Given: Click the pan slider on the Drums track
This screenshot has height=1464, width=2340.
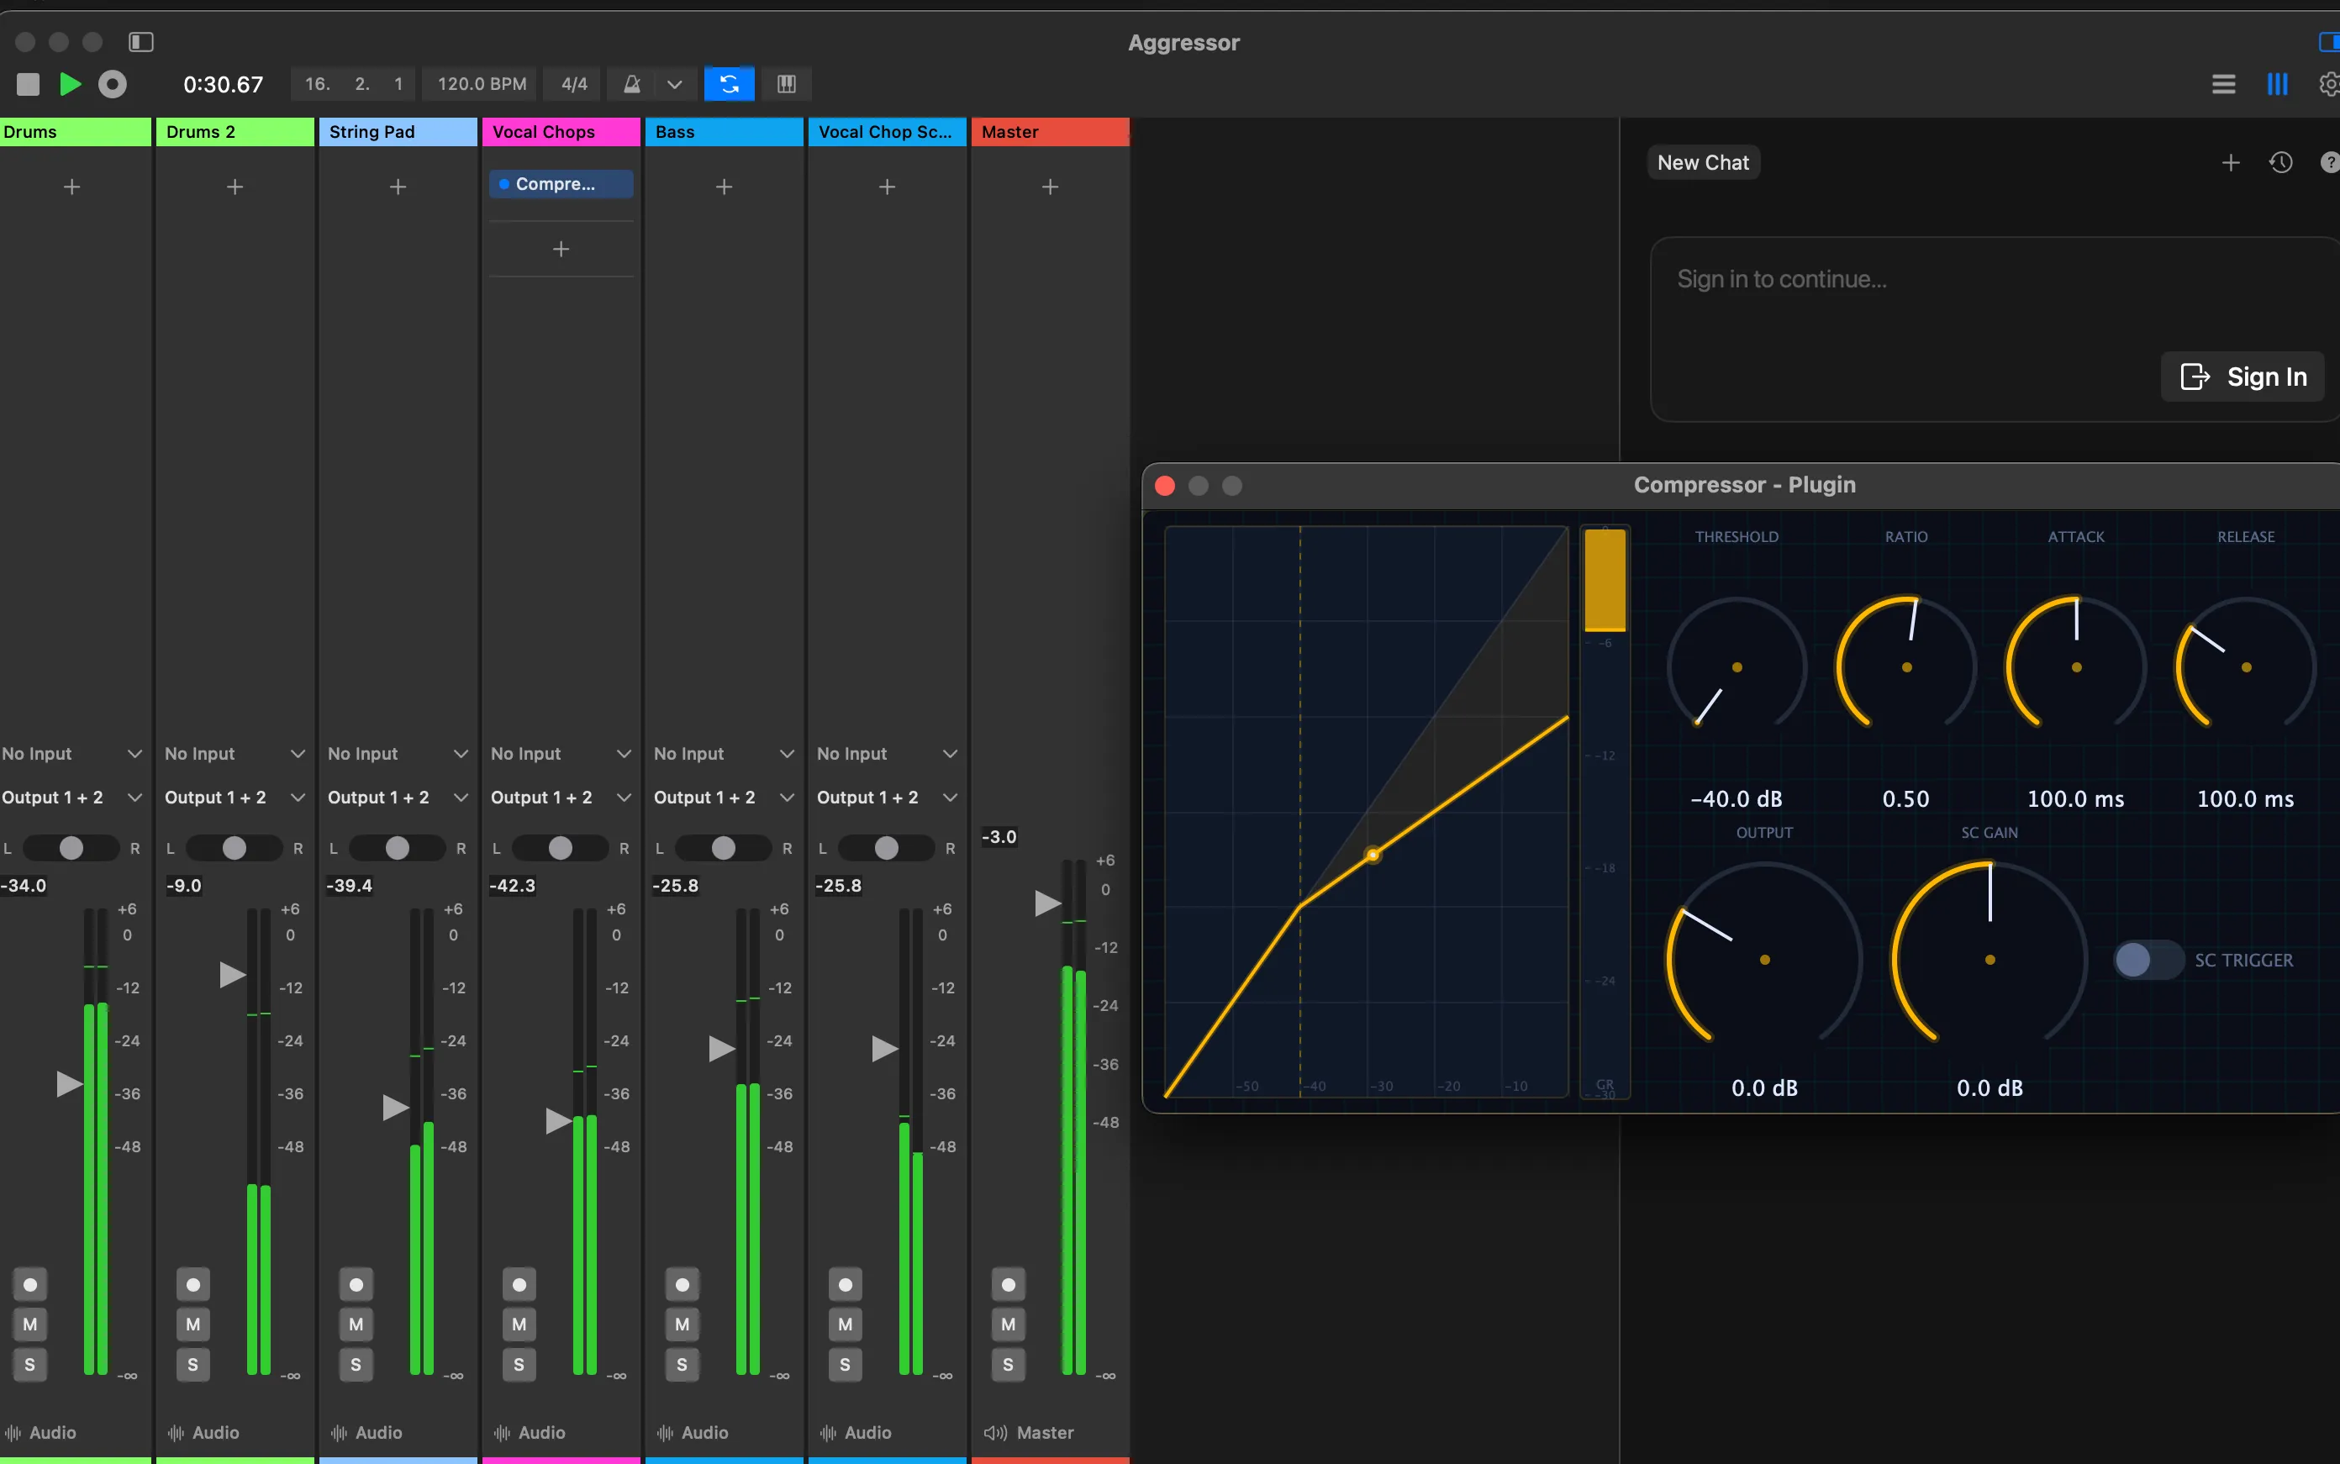Looking at the screenshot, I should (71, 848).
